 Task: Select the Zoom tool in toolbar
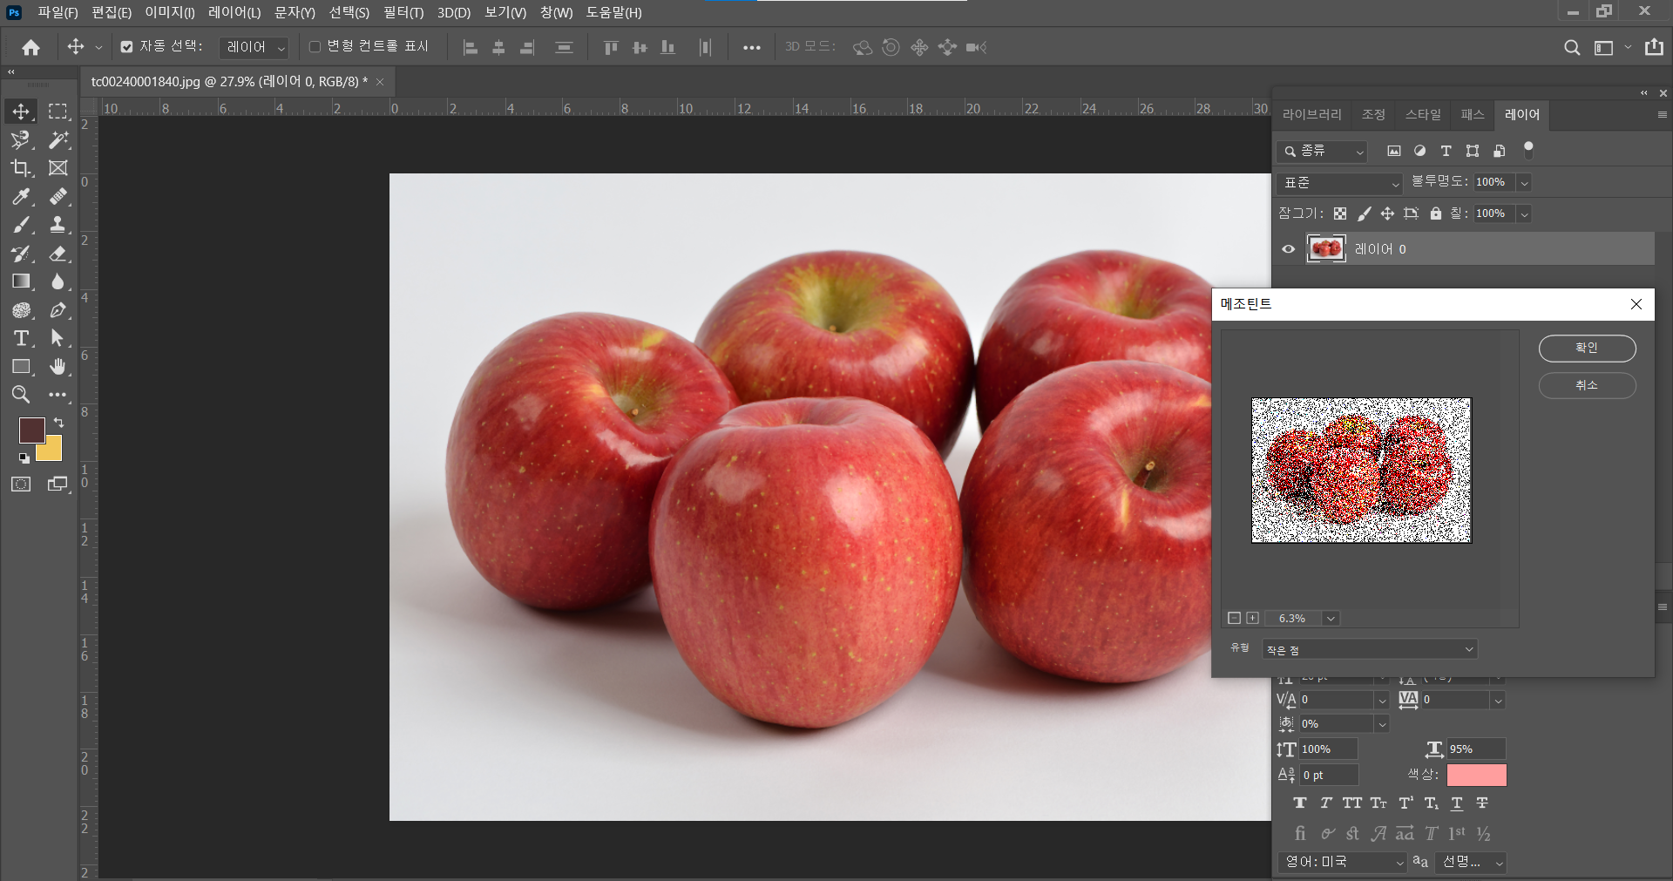21,395
